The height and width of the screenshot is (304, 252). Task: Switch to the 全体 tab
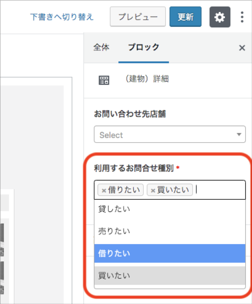pyautogui.click(x=101, y=47)
